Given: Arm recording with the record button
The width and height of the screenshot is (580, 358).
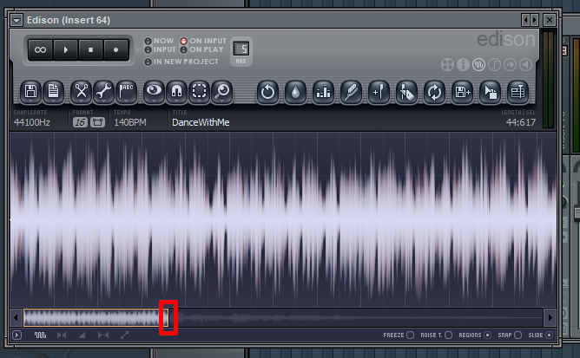Looking at the screenshot, I should tap(115, 49).
